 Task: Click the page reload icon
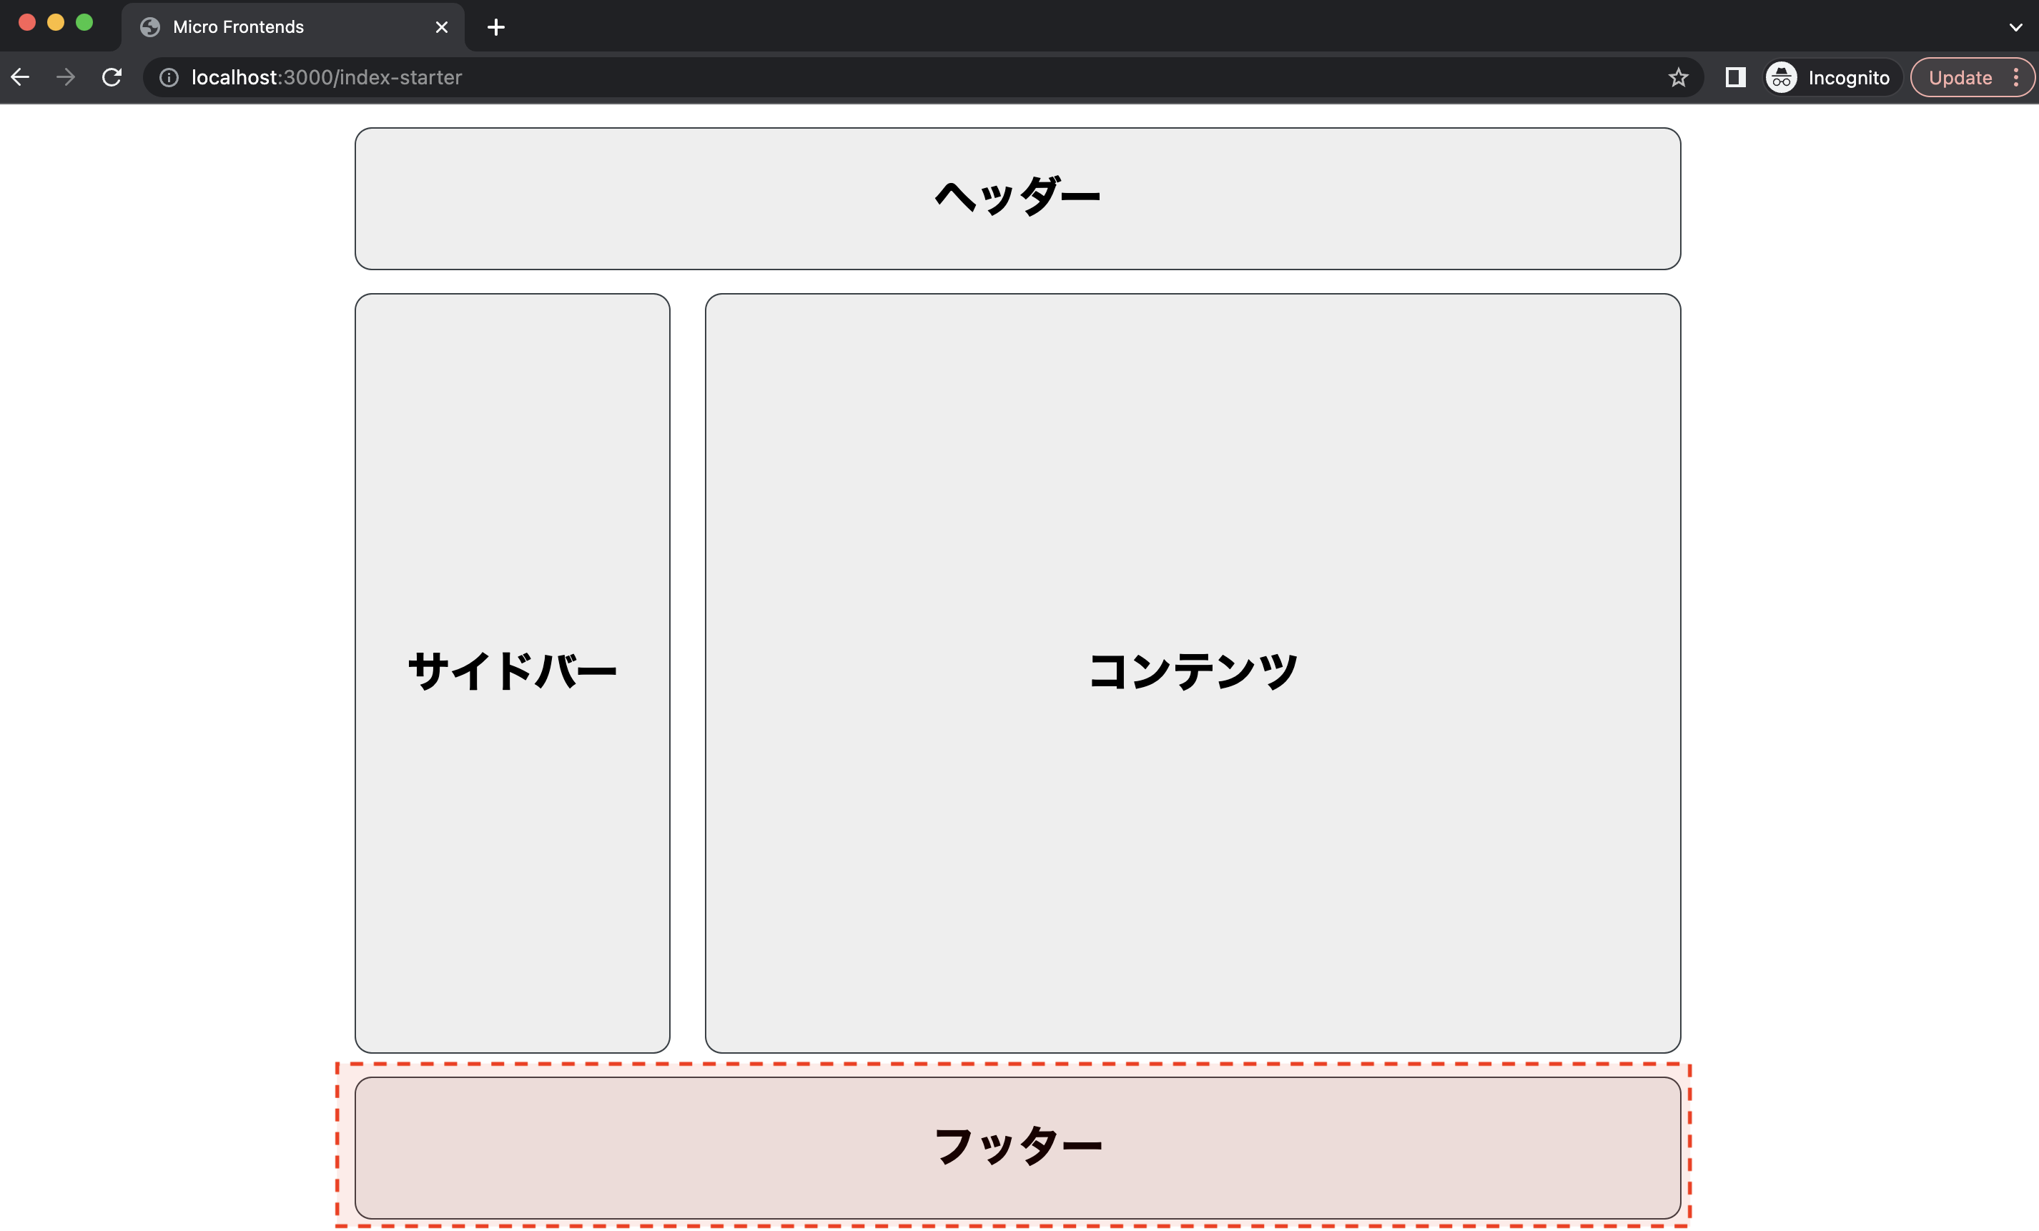(x=114, y=77)
